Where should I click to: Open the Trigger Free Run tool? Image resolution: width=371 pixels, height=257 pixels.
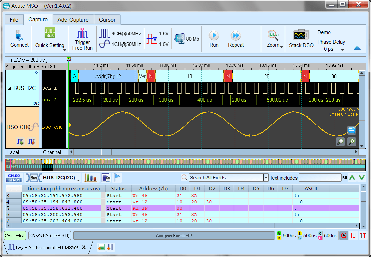82,39
